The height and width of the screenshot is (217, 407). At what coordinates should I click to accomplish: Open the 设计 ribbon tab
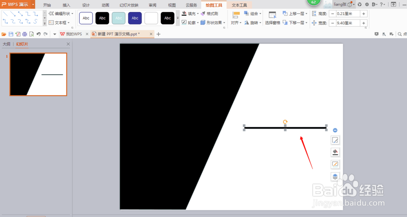[x=86, y=5]
